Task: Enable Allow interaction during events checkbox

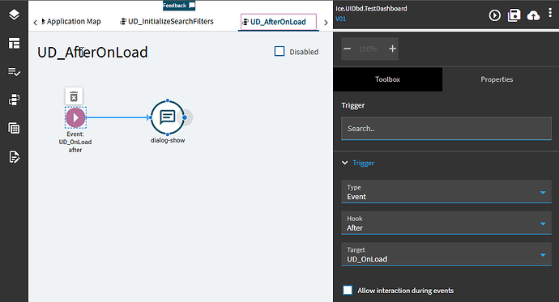Action: [x=348, y=290]
